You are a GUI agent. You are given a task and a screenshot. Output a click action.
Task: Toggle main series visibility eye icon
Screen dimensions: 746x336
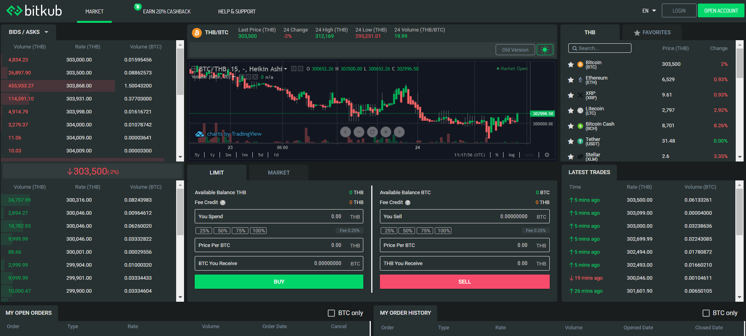click(294, 69)
